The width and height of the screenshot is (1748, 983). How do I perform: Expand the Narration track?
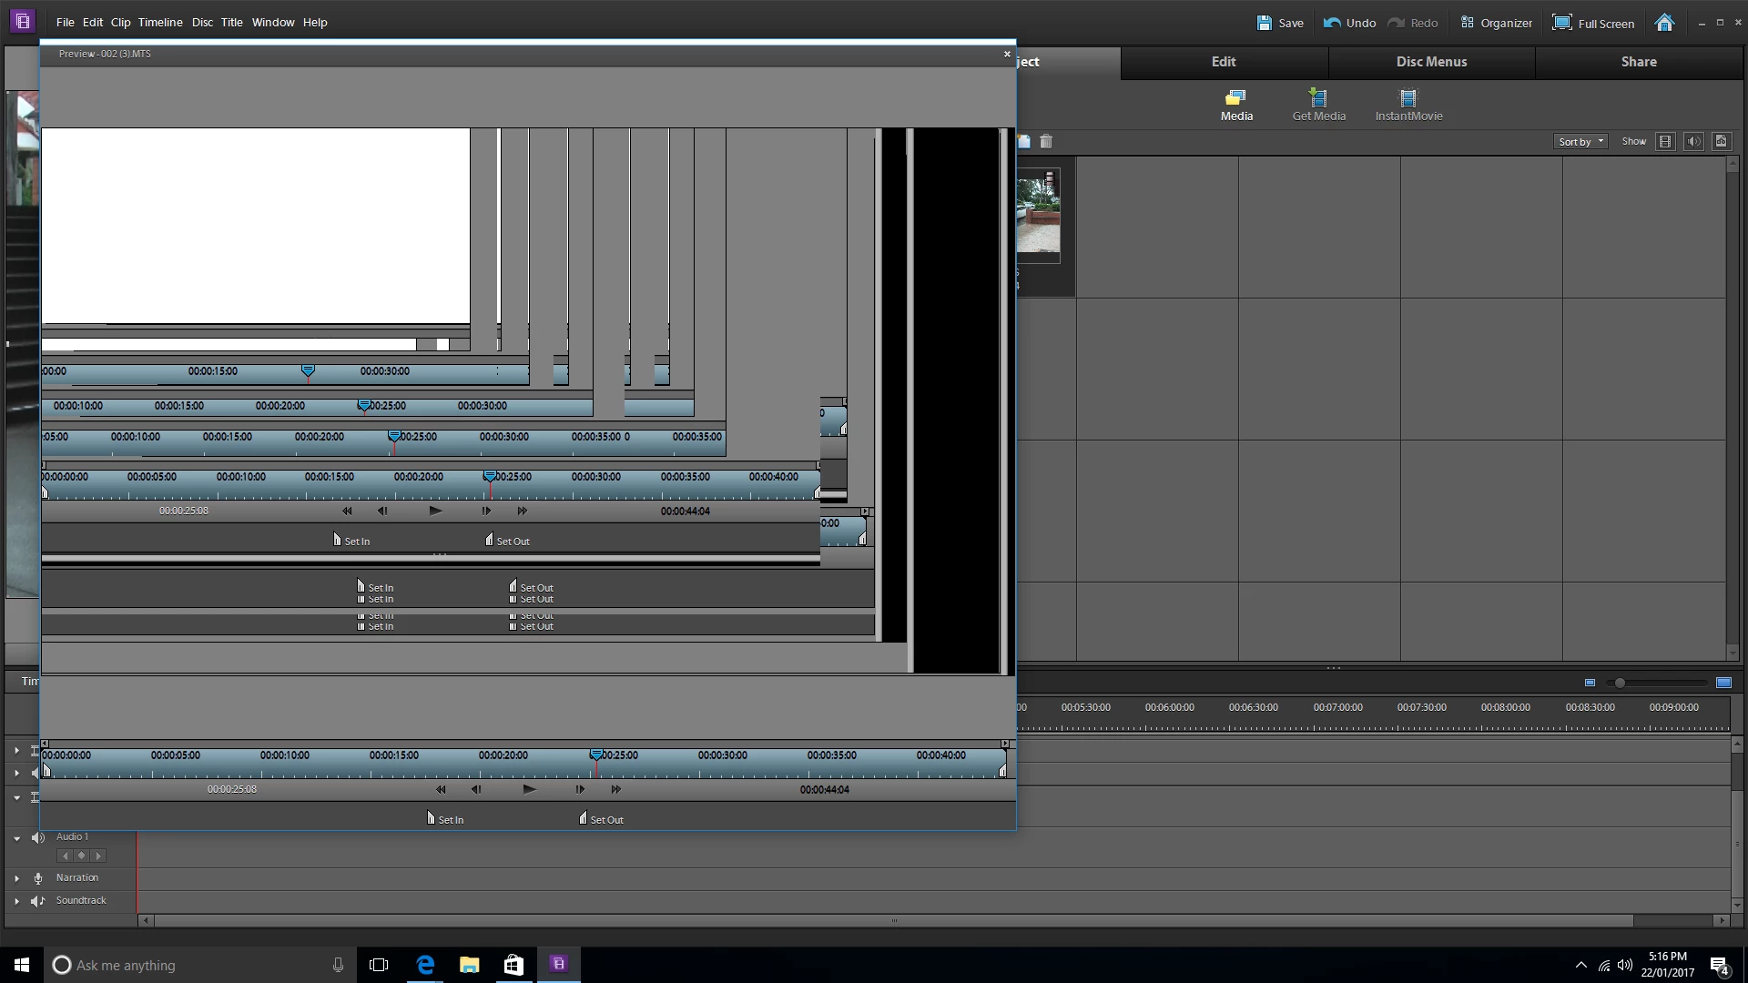coord(16,878)
